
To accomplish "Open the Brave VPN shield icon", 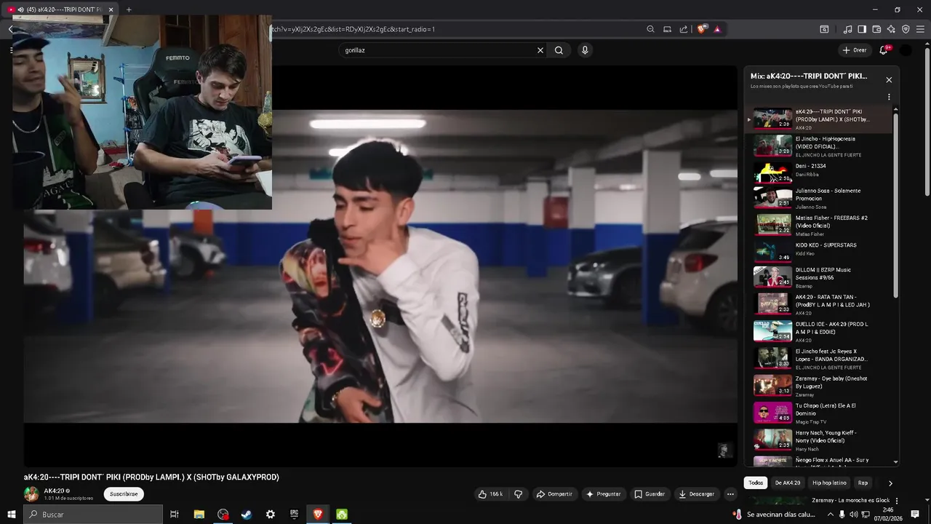I will click(906, 29).
